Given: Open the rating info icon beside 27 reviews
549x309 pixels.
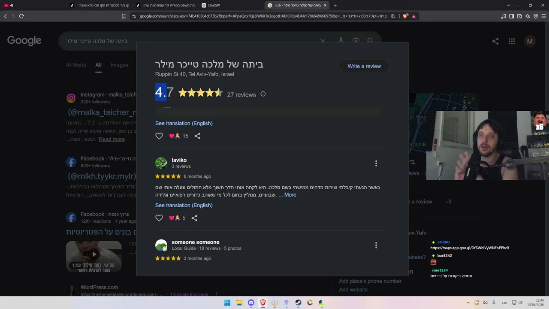Looking at the screenshot, I should 263,94.
